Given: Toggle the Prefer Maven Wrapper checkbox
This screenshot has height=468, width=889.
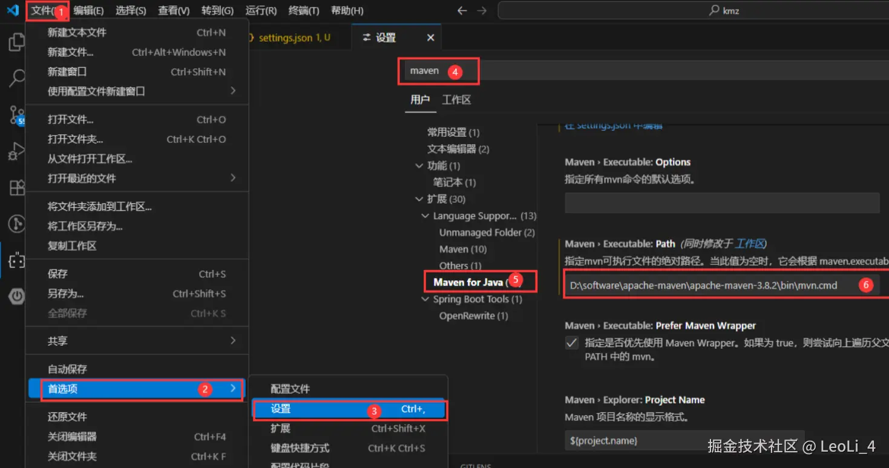Looking at the screenshot, I should click(571, 343).
